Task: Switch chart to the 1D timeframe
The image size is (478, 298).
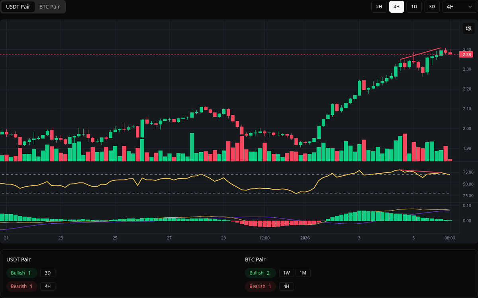Action: 414,7
